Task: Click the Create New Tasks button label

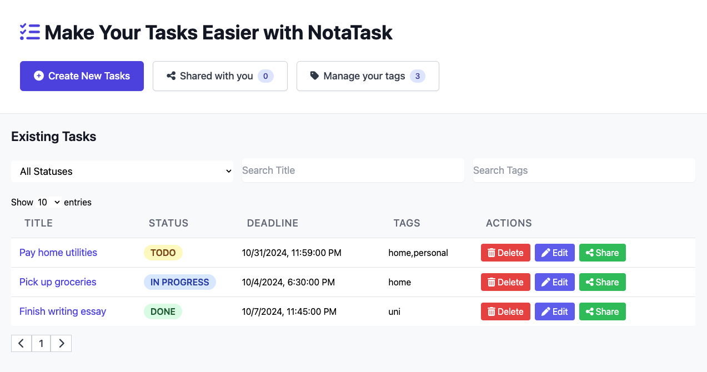Action: (x=89, y=76)
